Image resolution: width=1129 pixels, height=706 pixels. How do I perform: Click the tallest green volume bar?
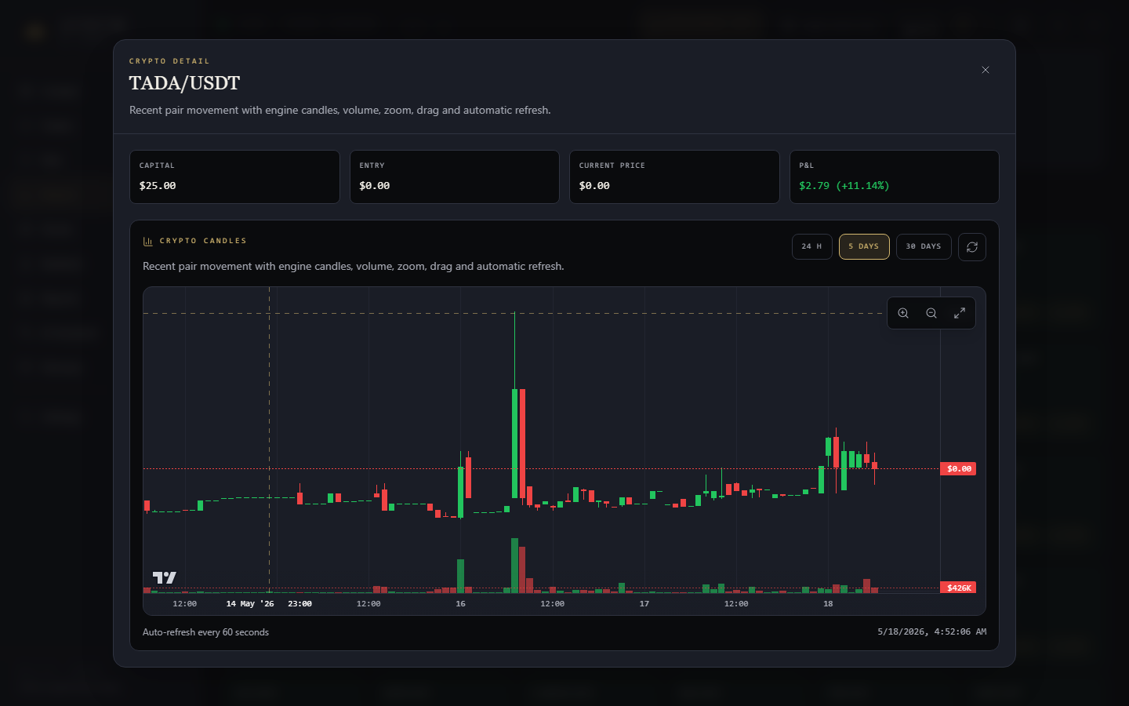(x=514, y=565)
